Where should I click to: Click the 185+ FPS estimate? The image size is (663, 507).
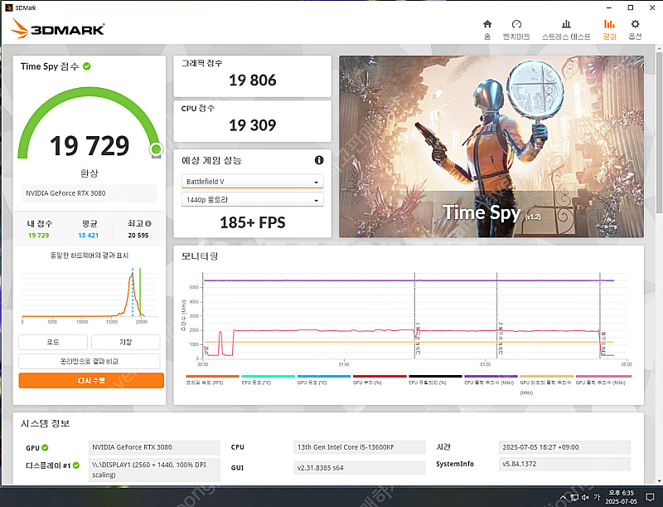(x=253, y=222)
